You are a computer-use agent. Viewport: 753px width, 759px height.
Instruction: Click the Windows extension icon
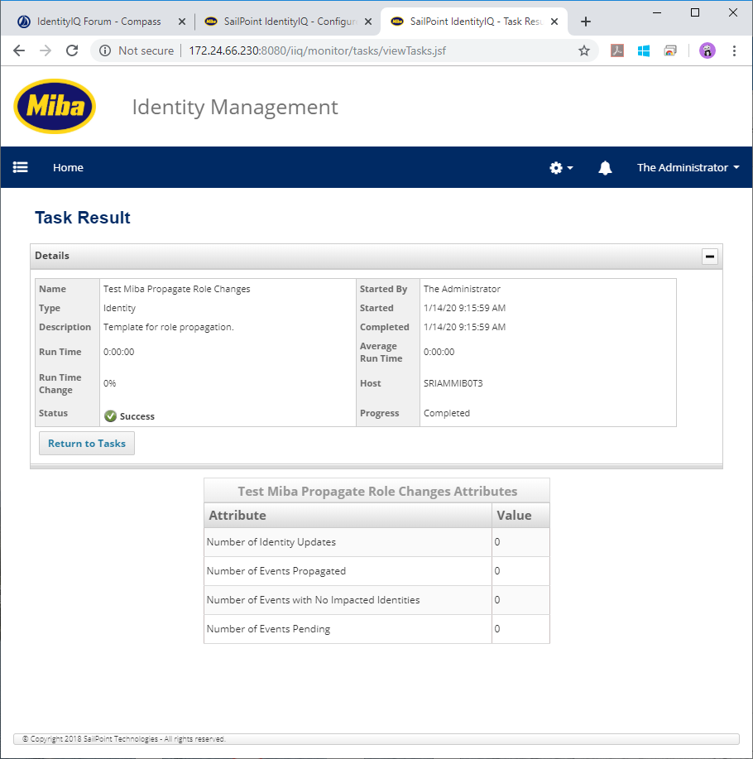[644, 50]
